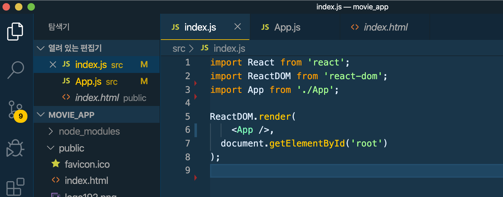Click the HTML icon on index.html tab

coord(355,27)
